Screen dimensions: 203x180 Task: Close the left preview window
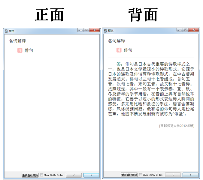click(x=95, y=30)
